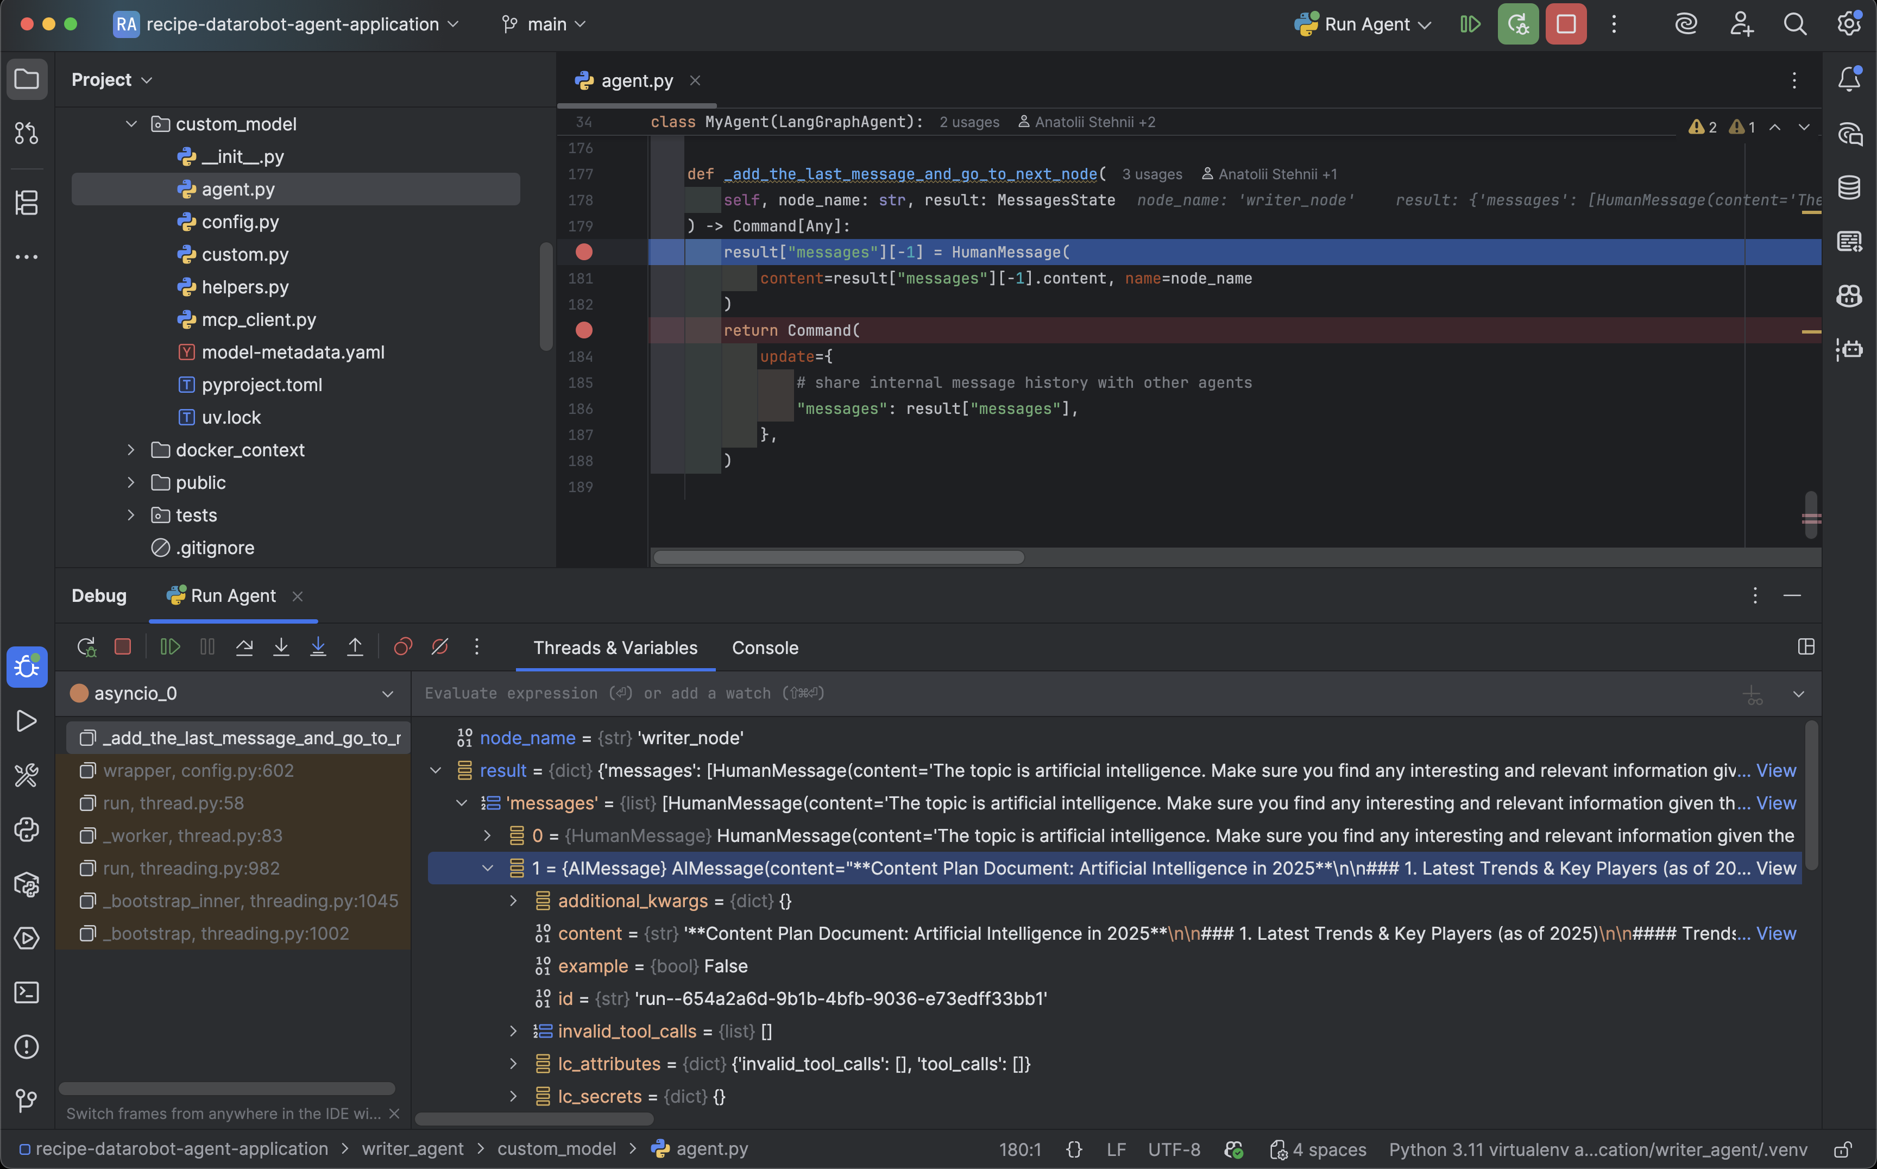Toggle the breakpoint on the return Command line

pos(584,330)
